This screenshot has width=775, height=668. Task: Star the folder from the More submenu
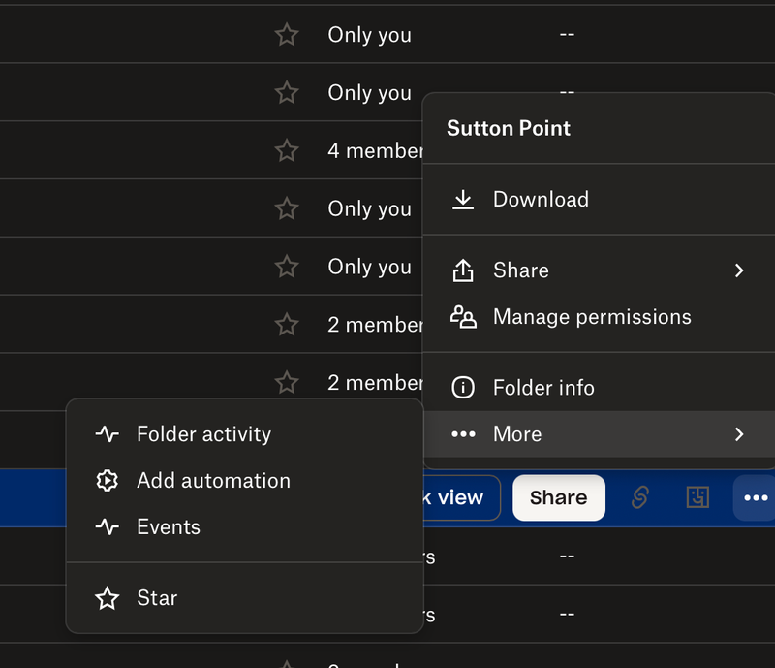point(157,598)
